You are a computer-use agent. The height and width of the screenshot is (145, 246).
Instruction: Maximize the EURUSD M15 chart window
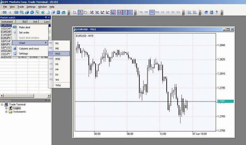pyautogui.click(x=228, y=29)
